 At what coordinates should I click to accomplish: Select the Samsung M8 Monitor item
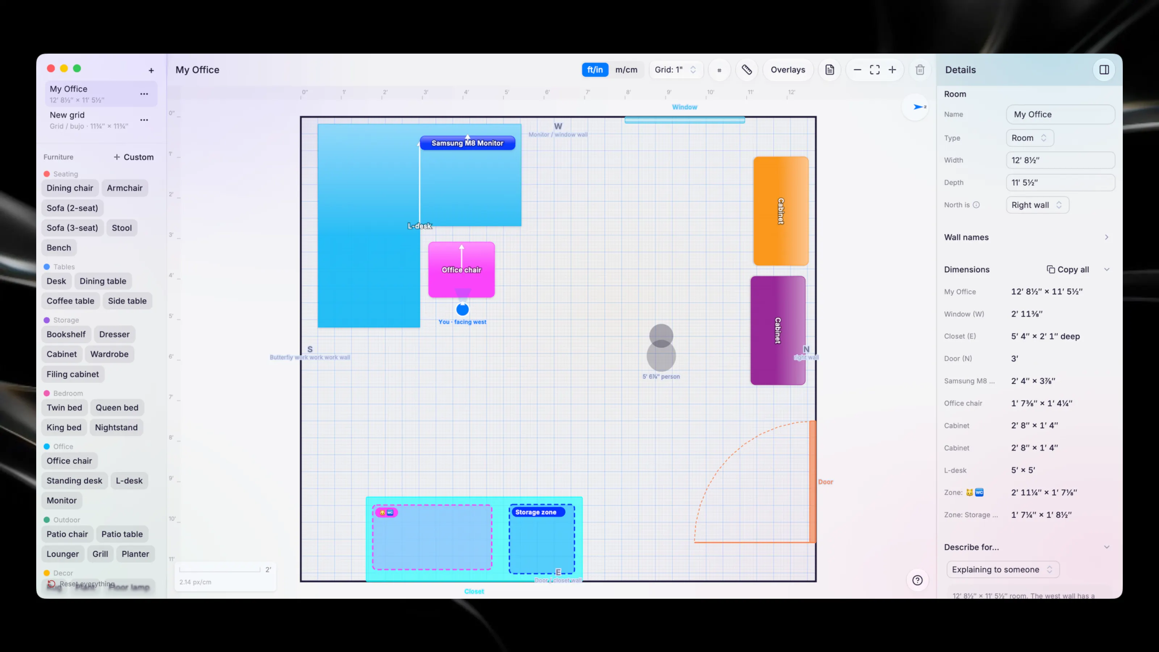click(468, 143)
